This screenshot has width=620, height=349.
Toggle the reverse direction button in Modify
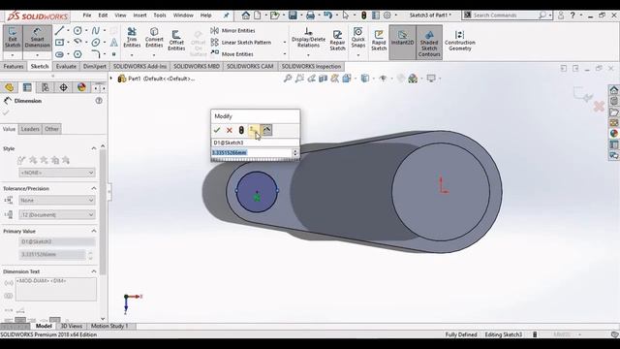click(x=254, y=130)
